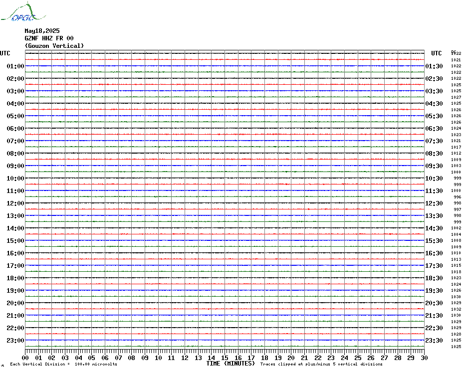This screenshot has height=371, width=464.
Task: Select the 10:30 half-hour label
Action: point(434,179)
